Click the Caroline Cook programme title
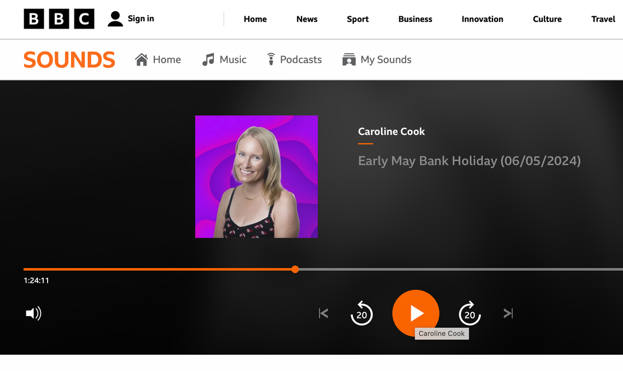Image resolution: width=623 pixels, height=371 pixels. (392, 132)
